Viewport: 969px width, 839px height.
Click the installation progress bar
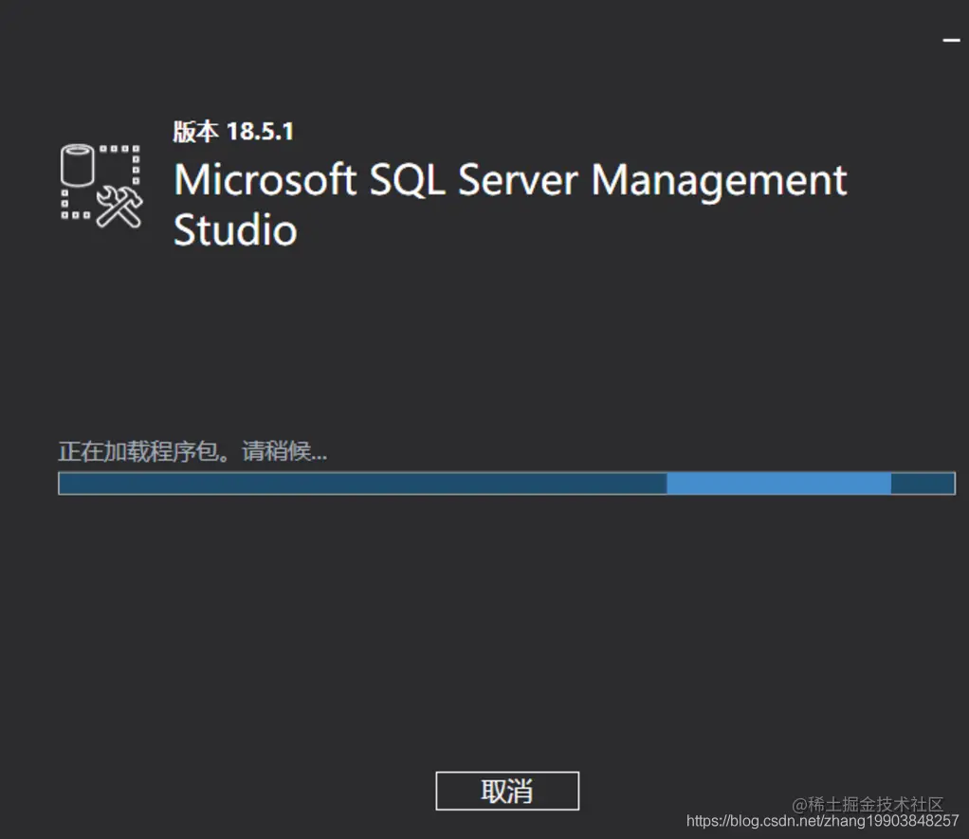pos(506,483)
